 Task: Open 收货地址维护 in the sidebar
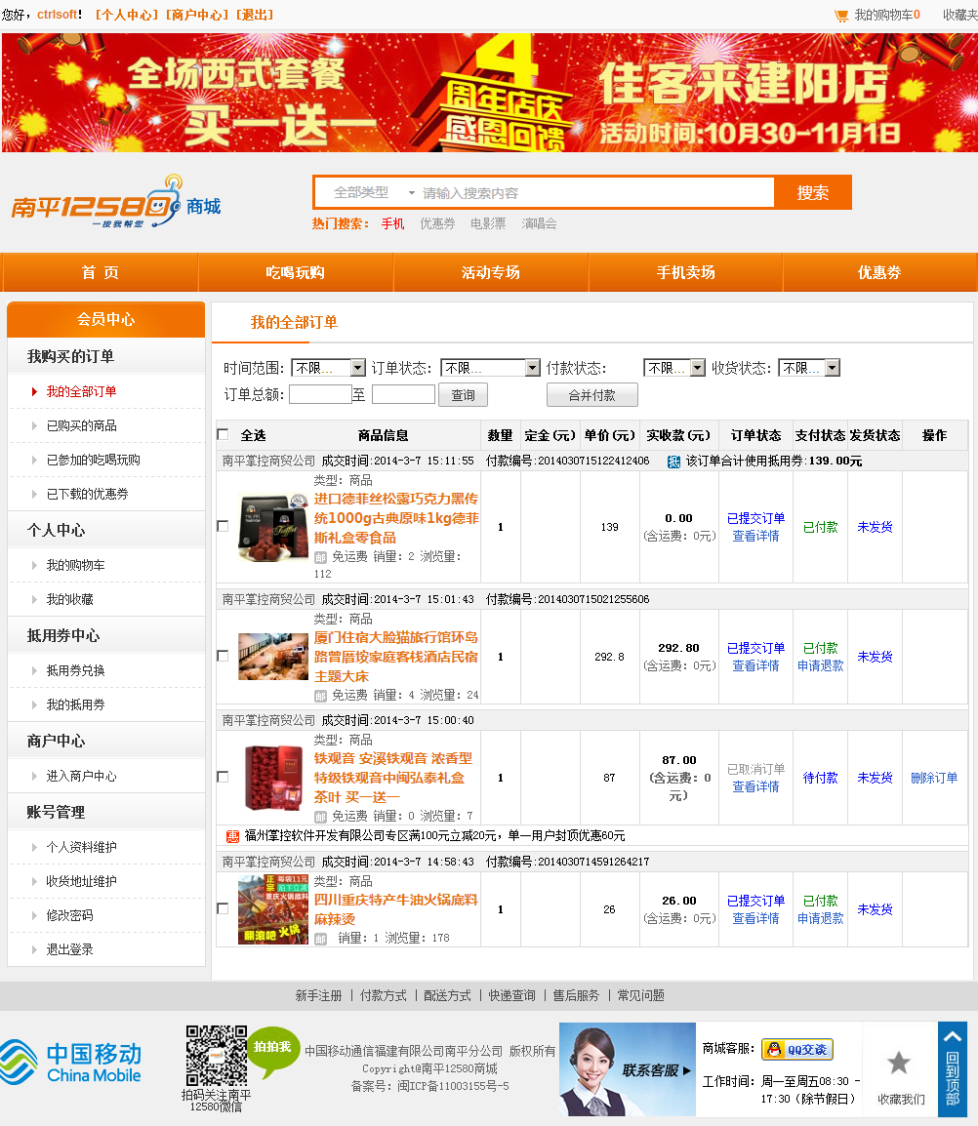[x=81, y=881]
